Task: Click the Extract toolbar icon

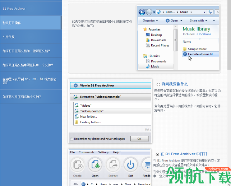Action: click(113, 165)
